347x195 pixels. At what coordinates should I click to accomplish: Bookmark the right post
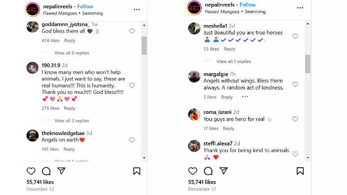click(x=300, y=171)
